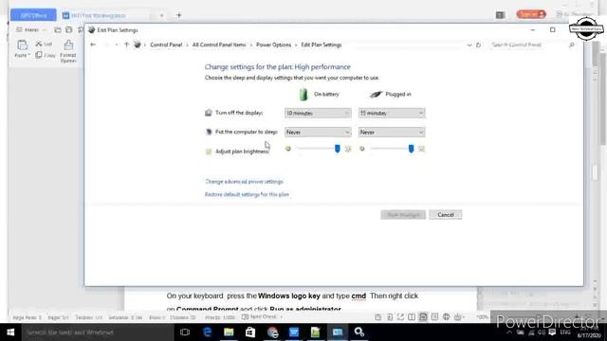Click the active Control Panel taskbar icon

coord(338,332)
